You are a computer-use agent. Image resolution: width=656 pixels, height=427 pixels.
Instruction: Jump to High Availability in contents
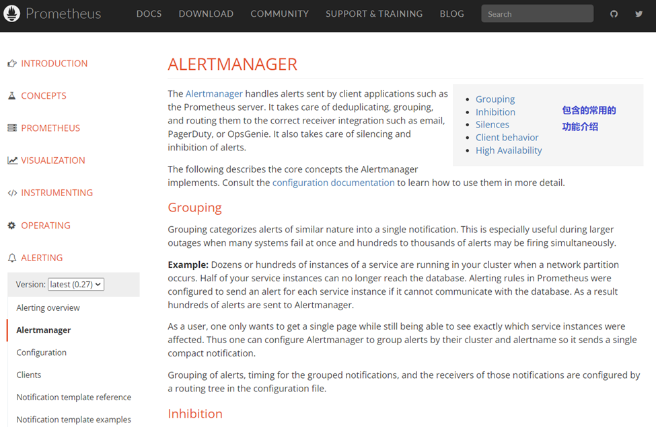point(509,150)
